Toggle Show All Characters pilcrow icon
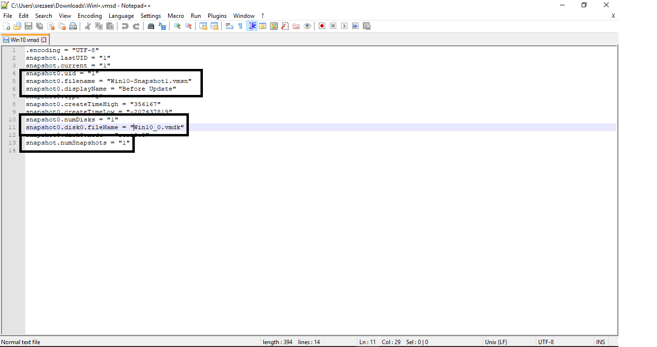The height and width of the screenshot is (347, 657). pos(240,26)
